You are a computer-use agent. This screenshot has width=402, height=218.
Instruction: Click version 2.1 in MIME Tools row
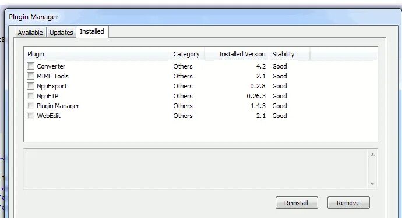click(261, 76)
